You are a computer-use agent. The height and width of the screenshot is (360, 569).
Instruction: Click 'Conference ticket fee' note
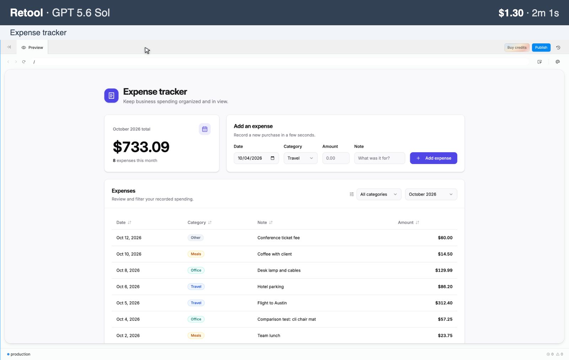tap(278, 238)
